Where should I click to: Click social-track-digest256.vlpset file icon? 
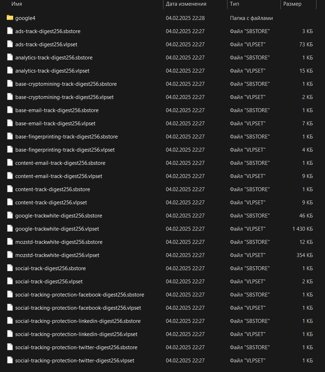(10, 281)
